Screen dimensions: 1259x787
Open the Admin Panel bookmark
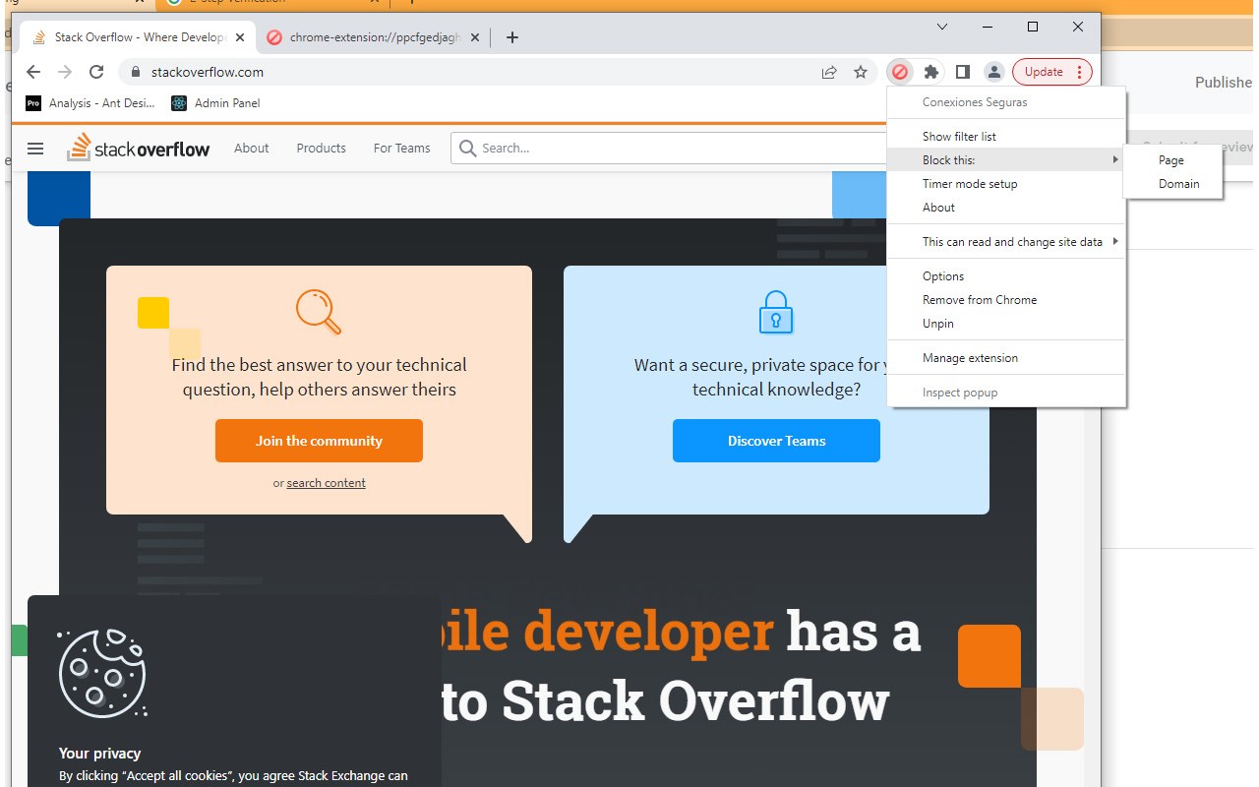click(x=215, y=103)
